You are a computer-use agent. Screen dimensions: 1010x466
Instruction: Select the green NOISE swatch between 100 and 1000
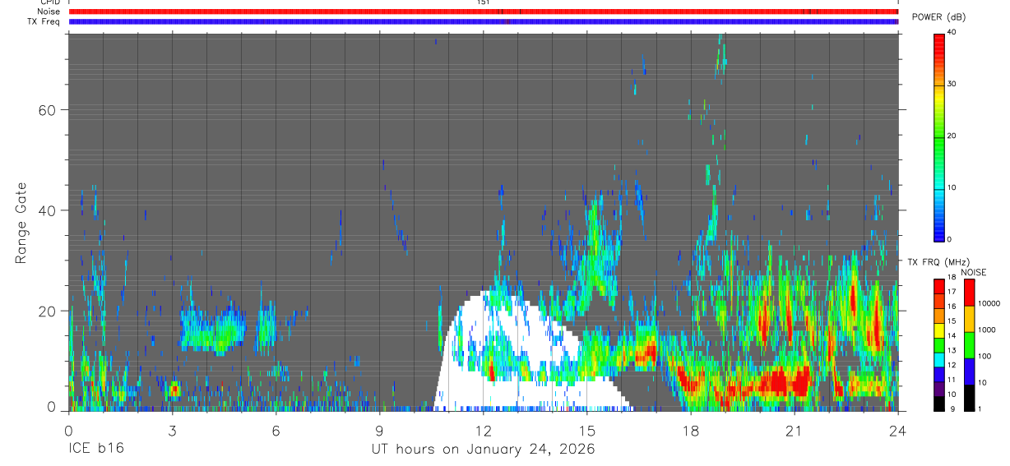click(x=969, y=345)
